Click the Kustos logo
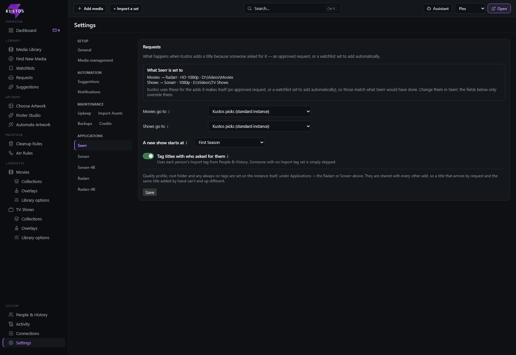Screen dimensions: 516x355 pyautogui.click(x=15, y=11)
